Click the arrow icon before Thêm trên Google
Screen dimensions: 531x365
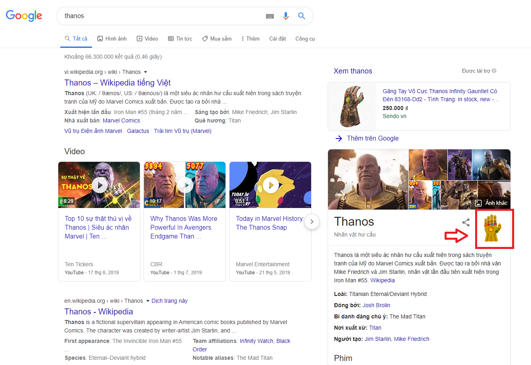pyautogui.click(x=339, y=138)
